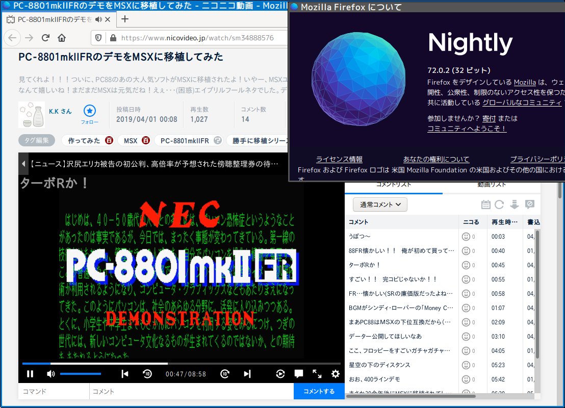Open ライセンス情報 in About window
This screenshot has height=408, width=565.
coord(339,159)
